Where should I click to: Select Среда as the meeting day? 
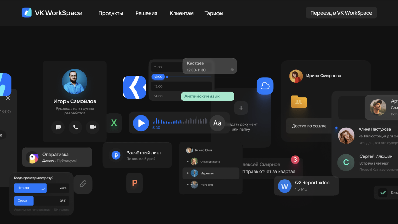[x=24, y=201]
